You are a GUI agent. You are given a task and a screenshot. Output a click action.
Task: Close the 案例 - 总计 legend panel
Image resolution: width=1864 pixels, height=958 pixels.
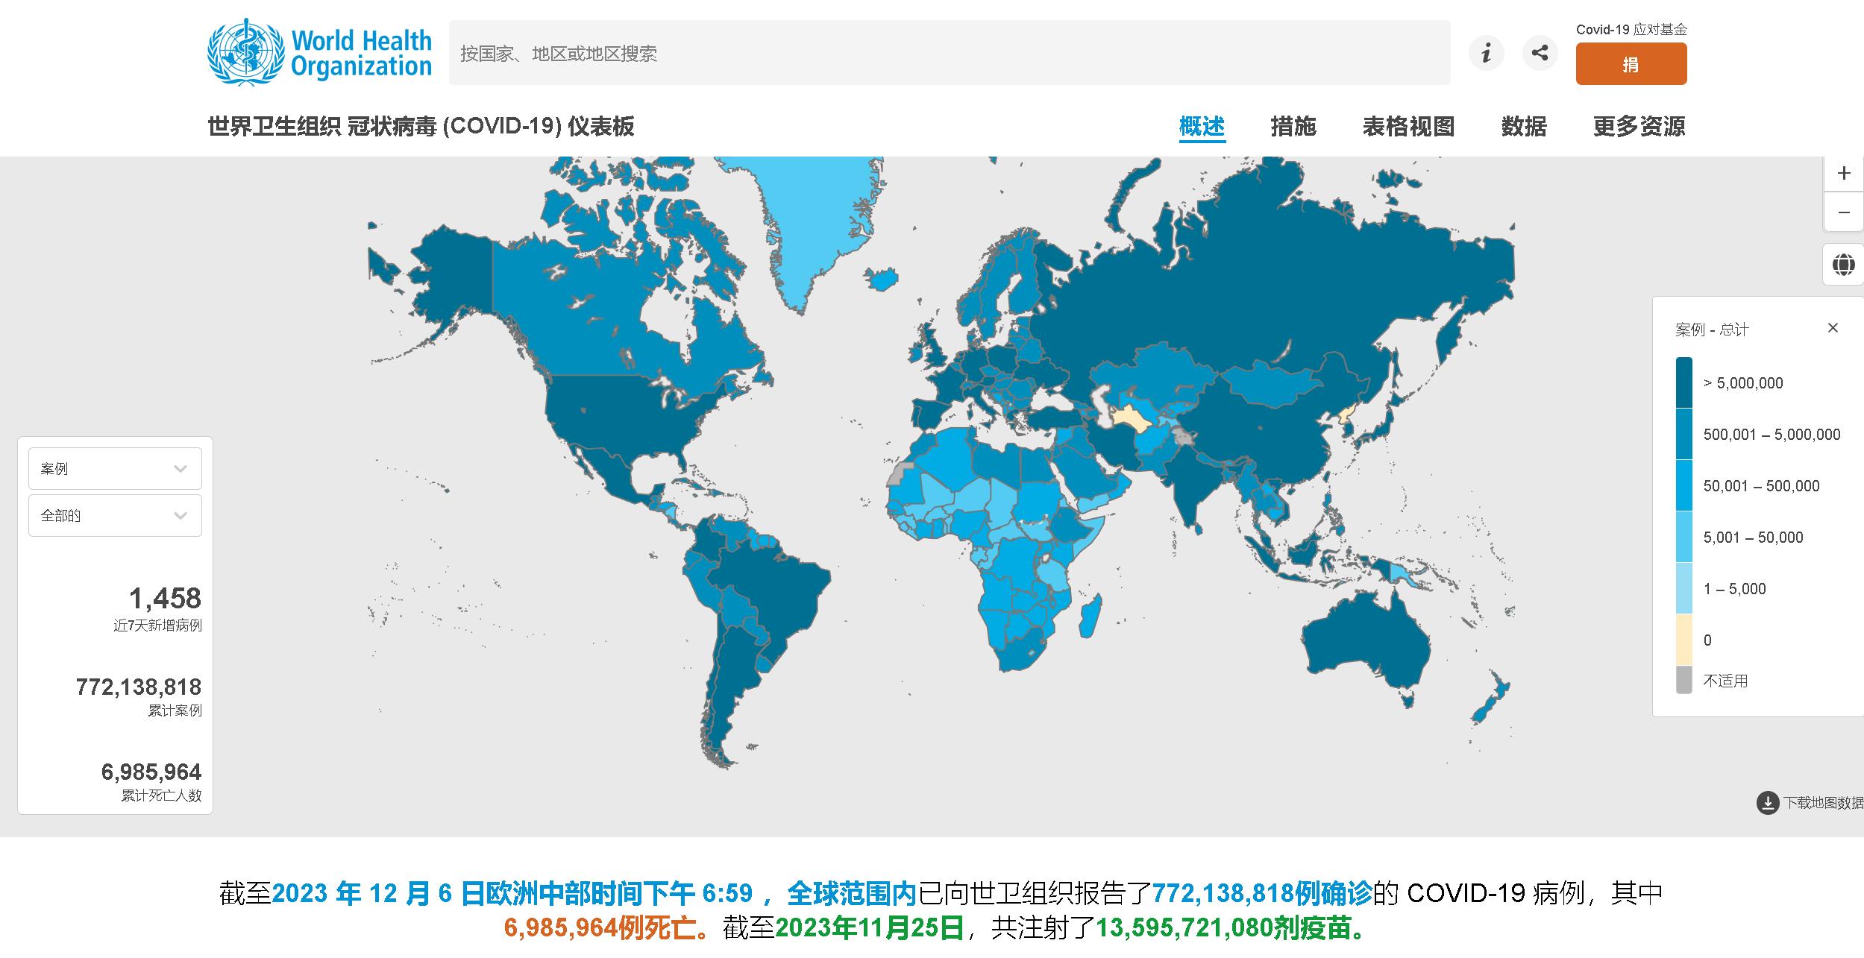1833,328
